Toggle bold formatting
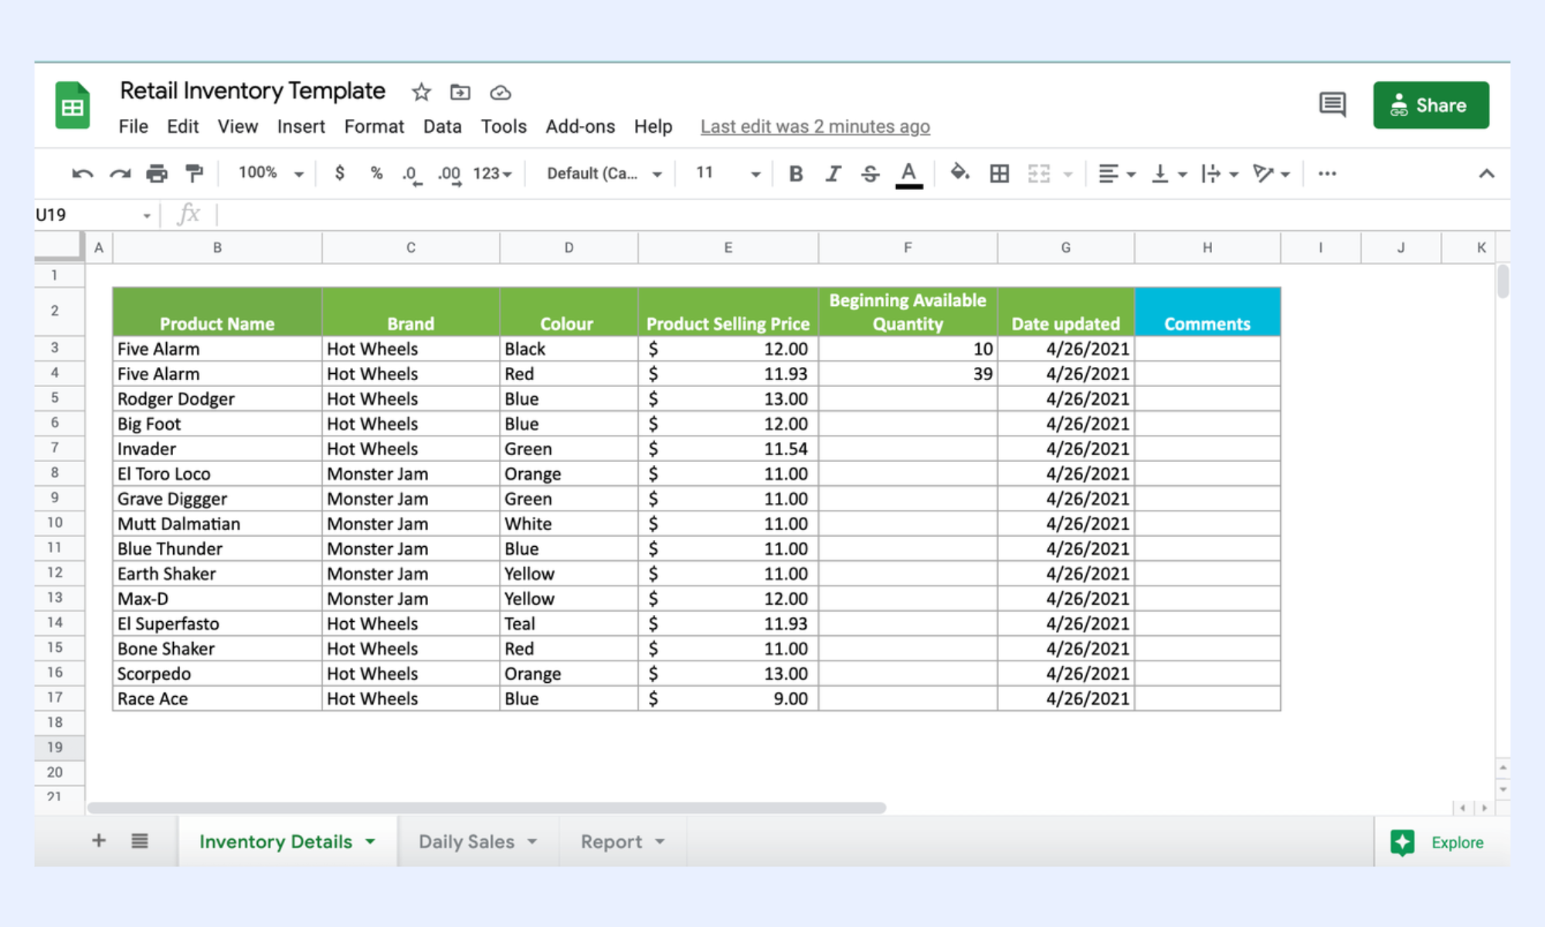 [796, 174]
